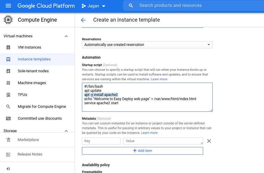Click the Google Cloud Platform logo
264x173 pixels.
(x=46, y=6)
